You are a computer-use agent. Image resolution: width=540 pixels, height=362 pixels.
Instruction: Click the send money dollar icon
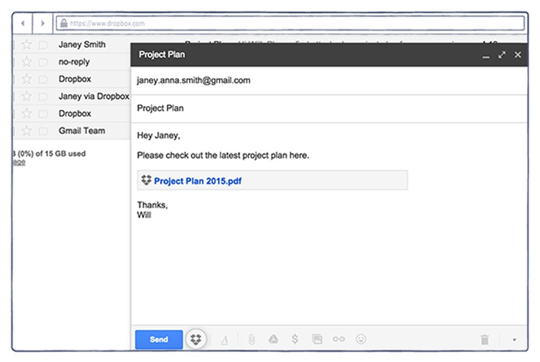point(295,340)
